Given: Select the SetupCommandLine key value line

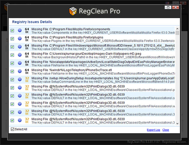Looking at the screenshot, I should 103,82.
